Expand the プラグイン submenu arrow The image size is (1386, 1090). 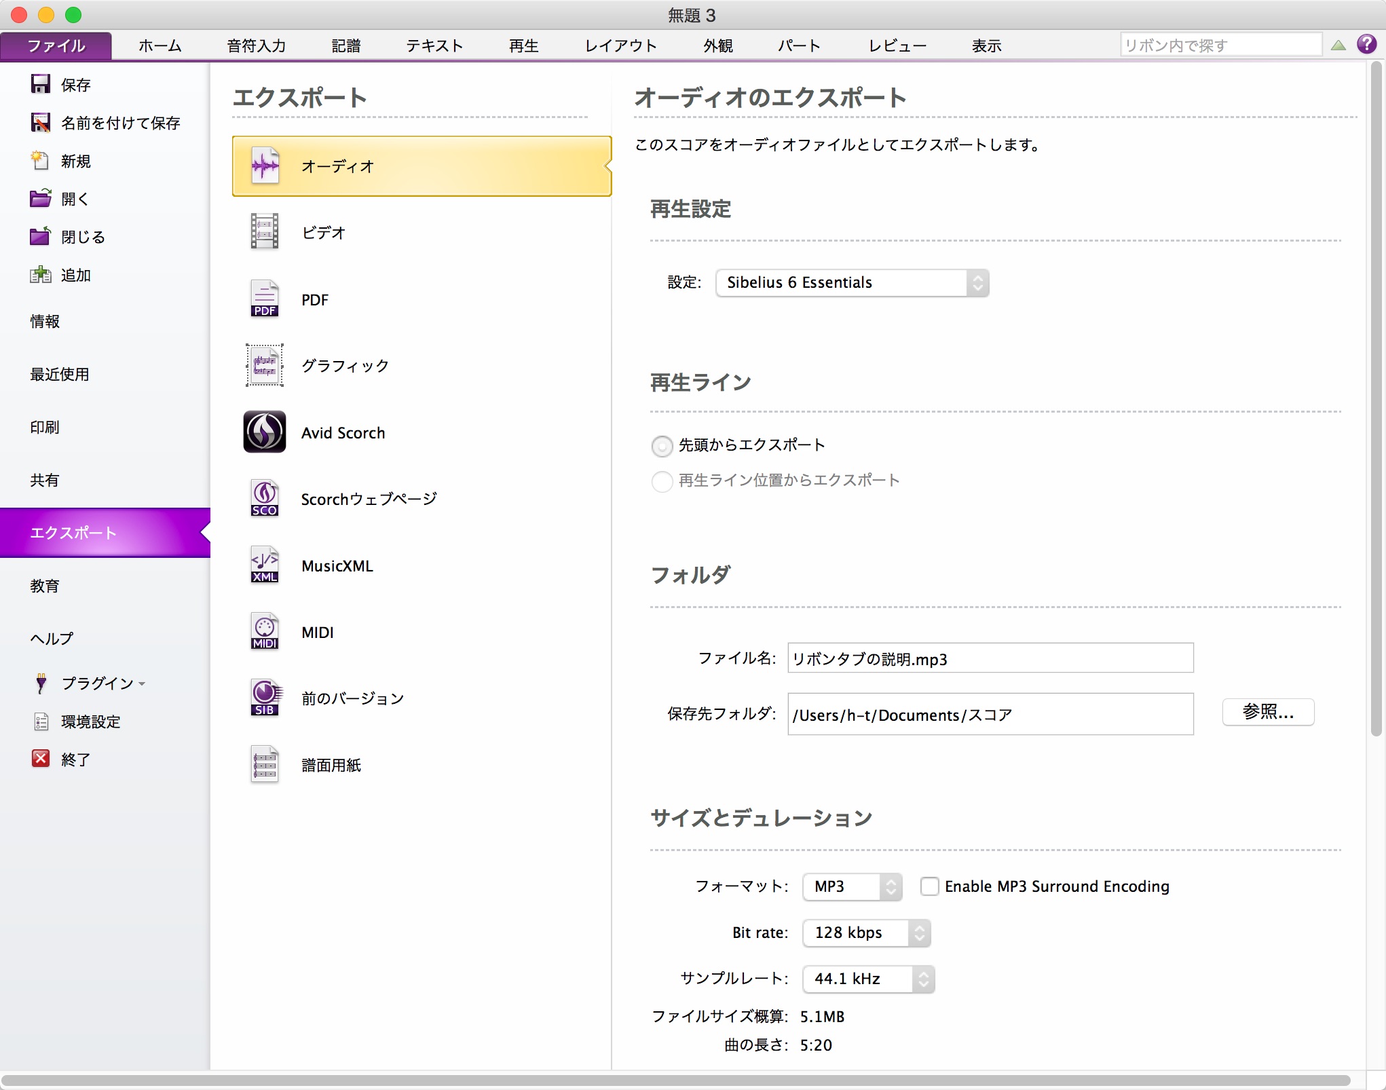[142, 684]
